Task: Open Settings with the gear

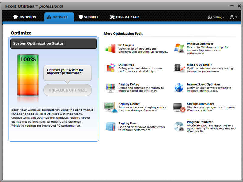Action: pyautogui.click(x=216, y=17)
